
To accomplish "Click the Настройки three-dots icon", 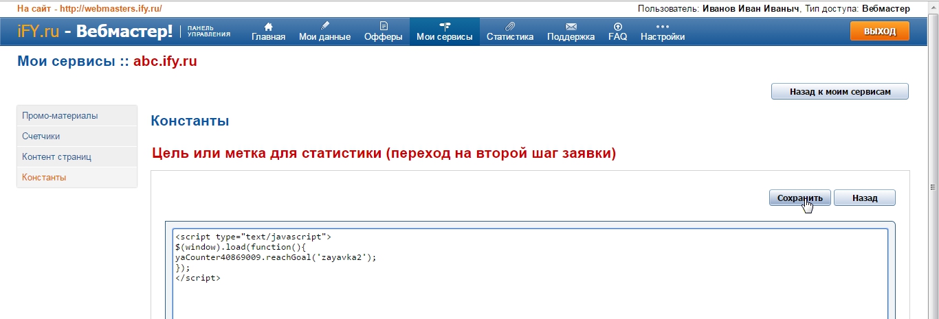I will point(662,26).
